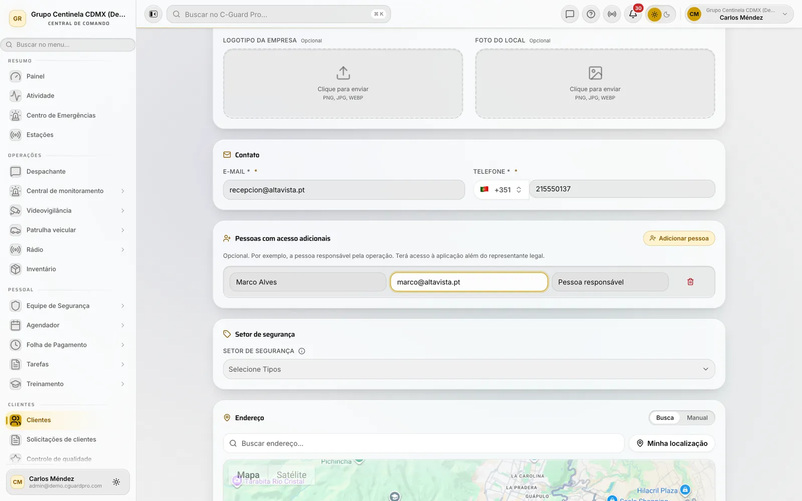Image resolution: width=802 pixels, height=501 pixels.
Task: Go to Centro de Emergências
Action: (68, 115)
